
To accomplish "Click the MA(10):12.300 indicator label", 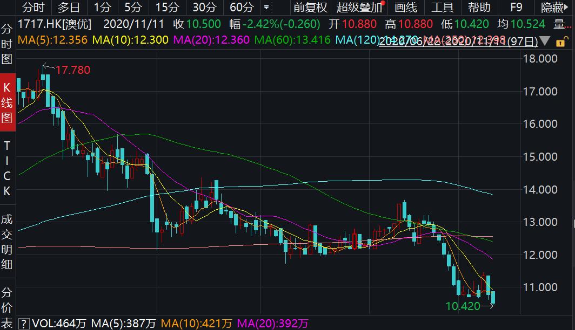I will pyautogui.click(x=131, y=39).
